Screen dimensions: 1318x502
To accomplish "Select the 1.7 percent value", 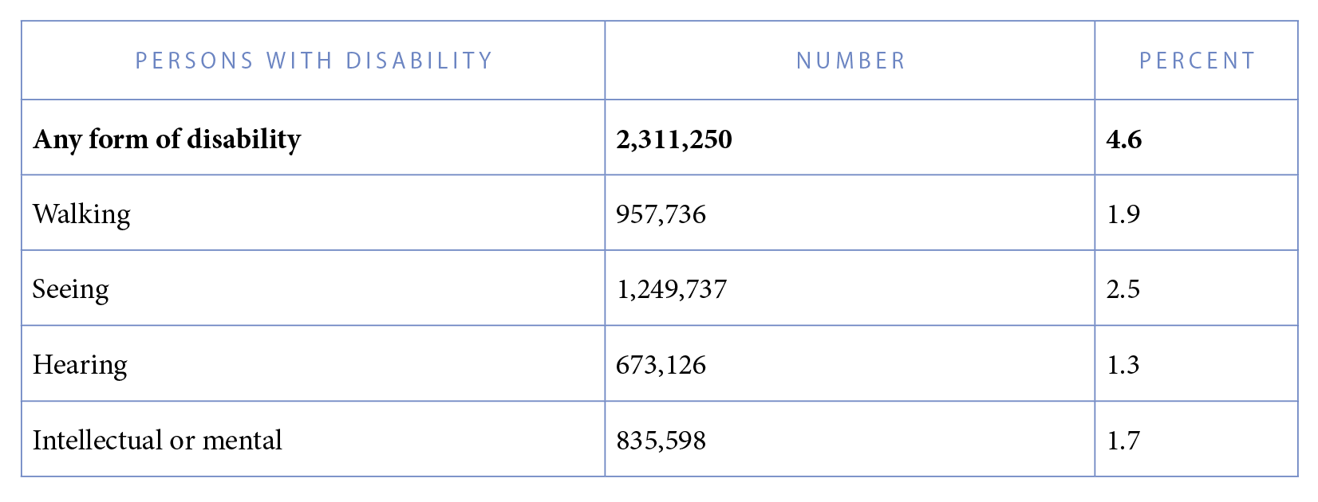I will tap(1123, 441).
